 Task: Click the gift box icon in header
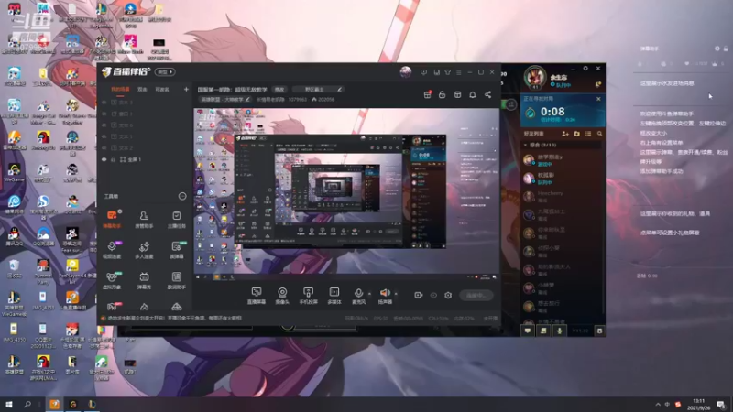point(427,95)
